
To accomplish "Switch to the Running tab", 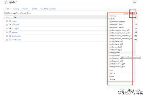I will pyautogui.click(x=16, y=9).
